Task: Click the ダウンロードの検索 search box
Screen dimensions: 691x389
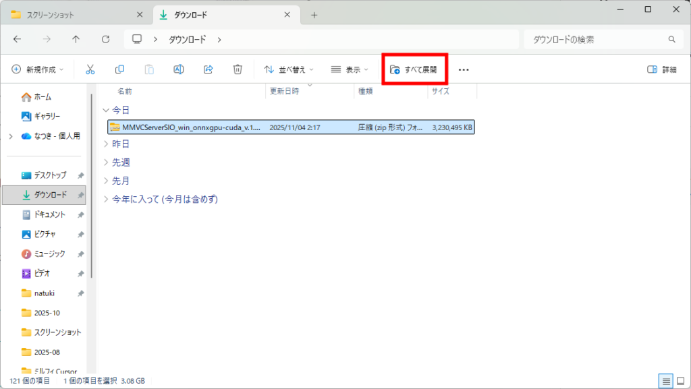Action: point(597,40)
